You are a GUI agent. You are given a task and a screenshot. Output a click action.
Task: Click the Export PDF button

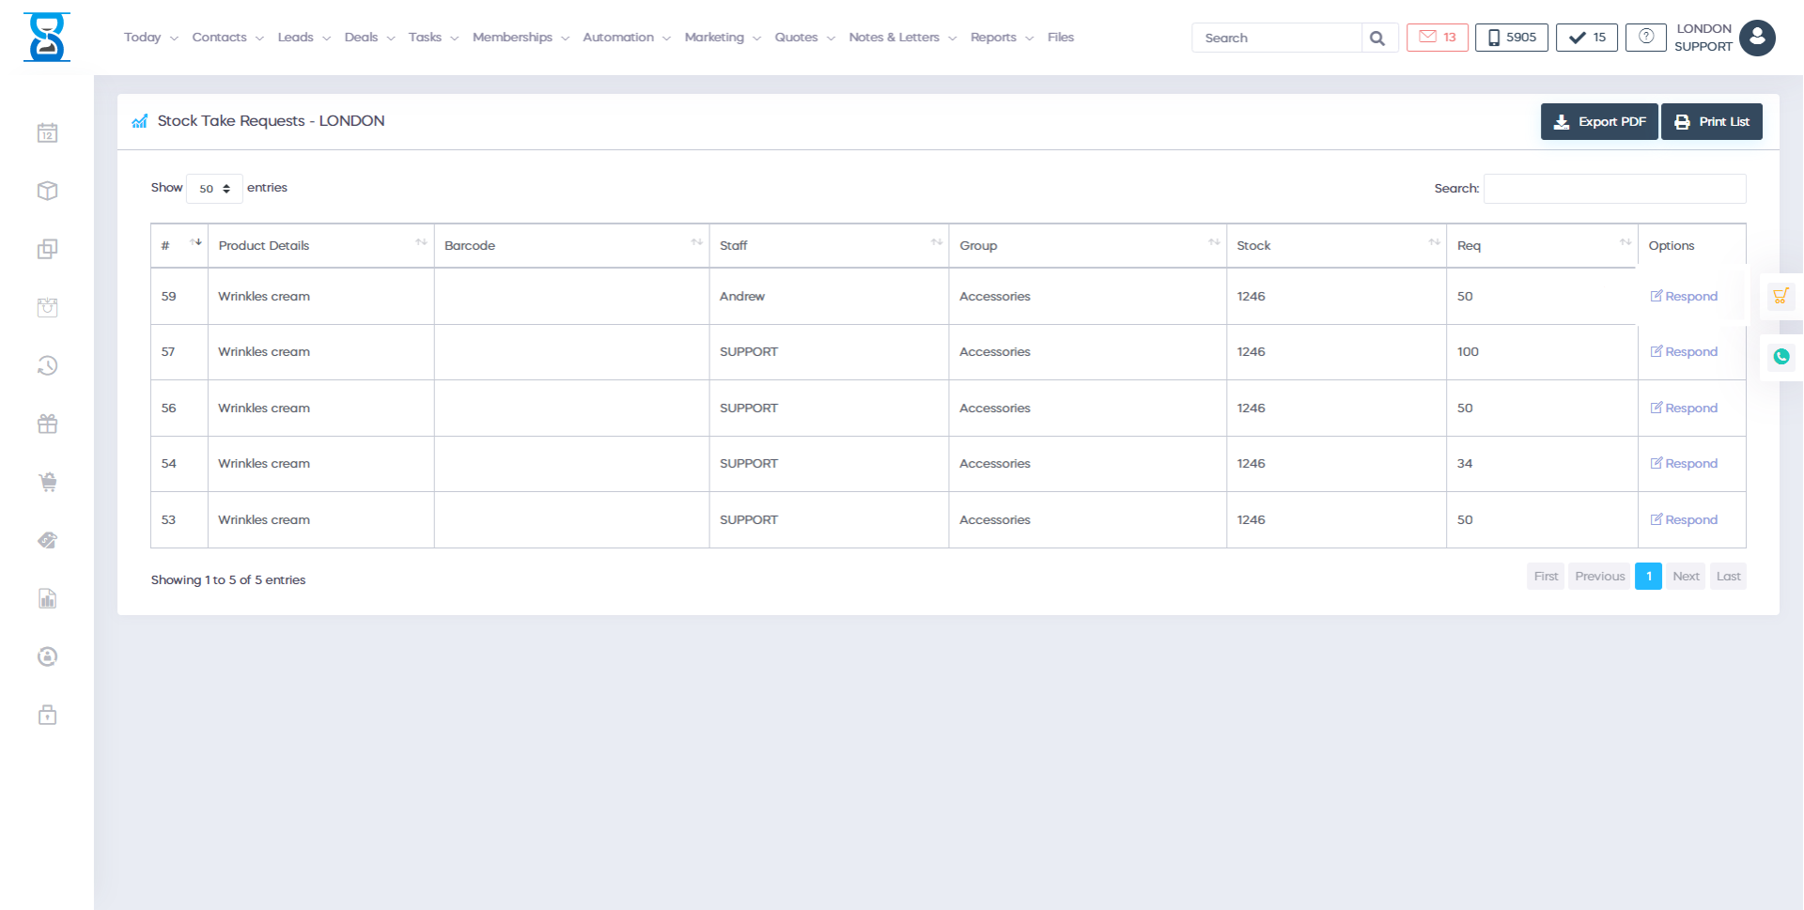(x=1598, y=122)
